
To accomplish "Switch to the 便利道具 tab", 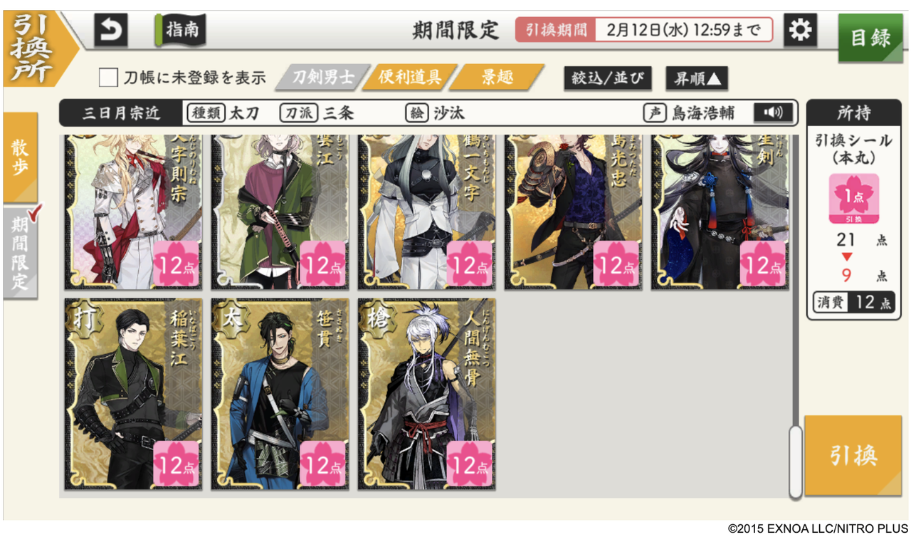I will click(409, 77).
